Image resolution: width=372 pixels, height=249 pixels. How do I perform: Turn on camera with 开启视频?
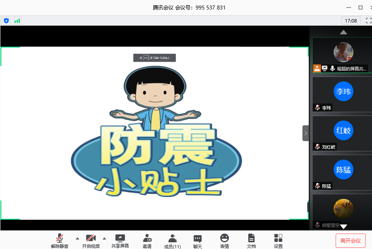(91, 241)
